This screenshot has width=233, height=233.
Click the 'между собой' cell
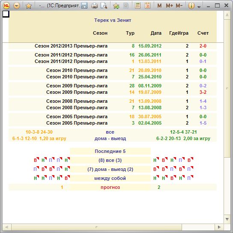[110, 178]
